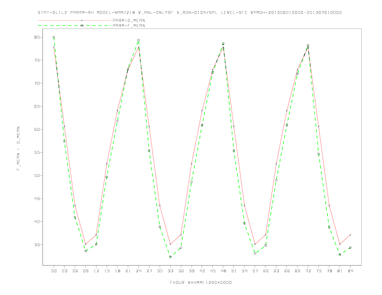Click the y-axis tick value 75

tap(37, 60)
